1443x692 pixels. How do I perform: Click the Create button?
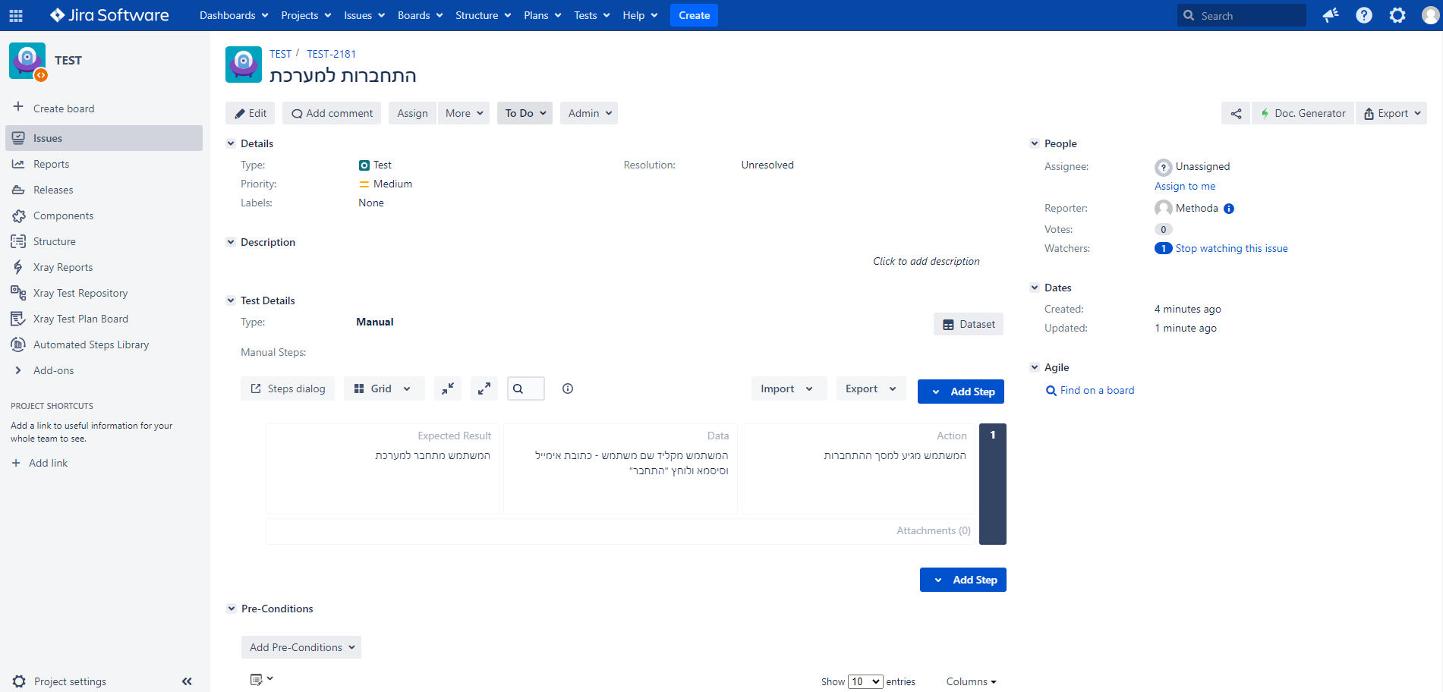(694, 15)
